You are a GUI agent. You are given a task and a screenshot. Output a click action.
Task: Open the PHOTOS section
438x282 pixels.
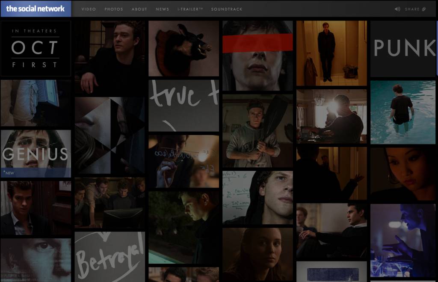pyautogui.click(x=114, y=9)
